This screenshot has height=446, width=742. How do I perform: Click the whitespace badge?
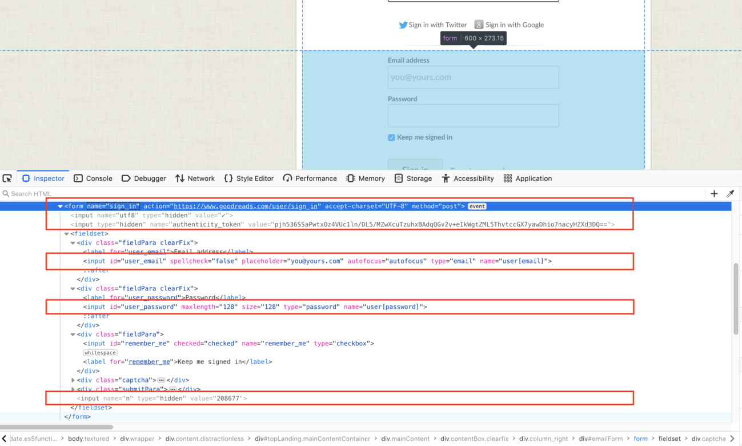[100, 353]
